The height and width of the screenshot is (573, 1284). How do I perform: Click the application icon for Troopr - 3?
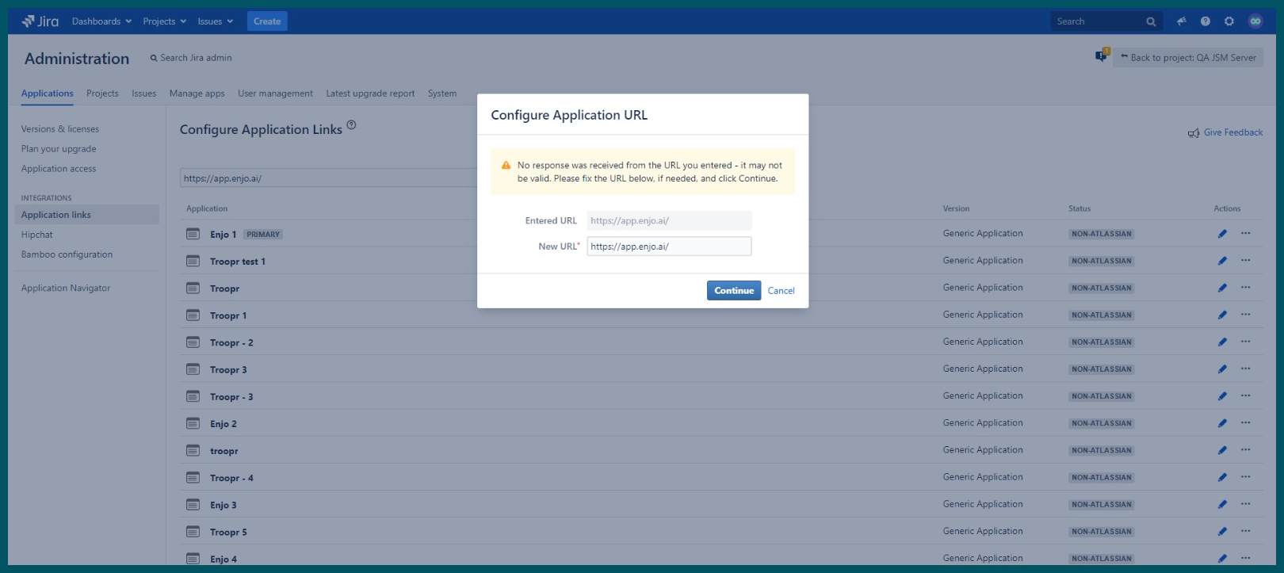193,396
